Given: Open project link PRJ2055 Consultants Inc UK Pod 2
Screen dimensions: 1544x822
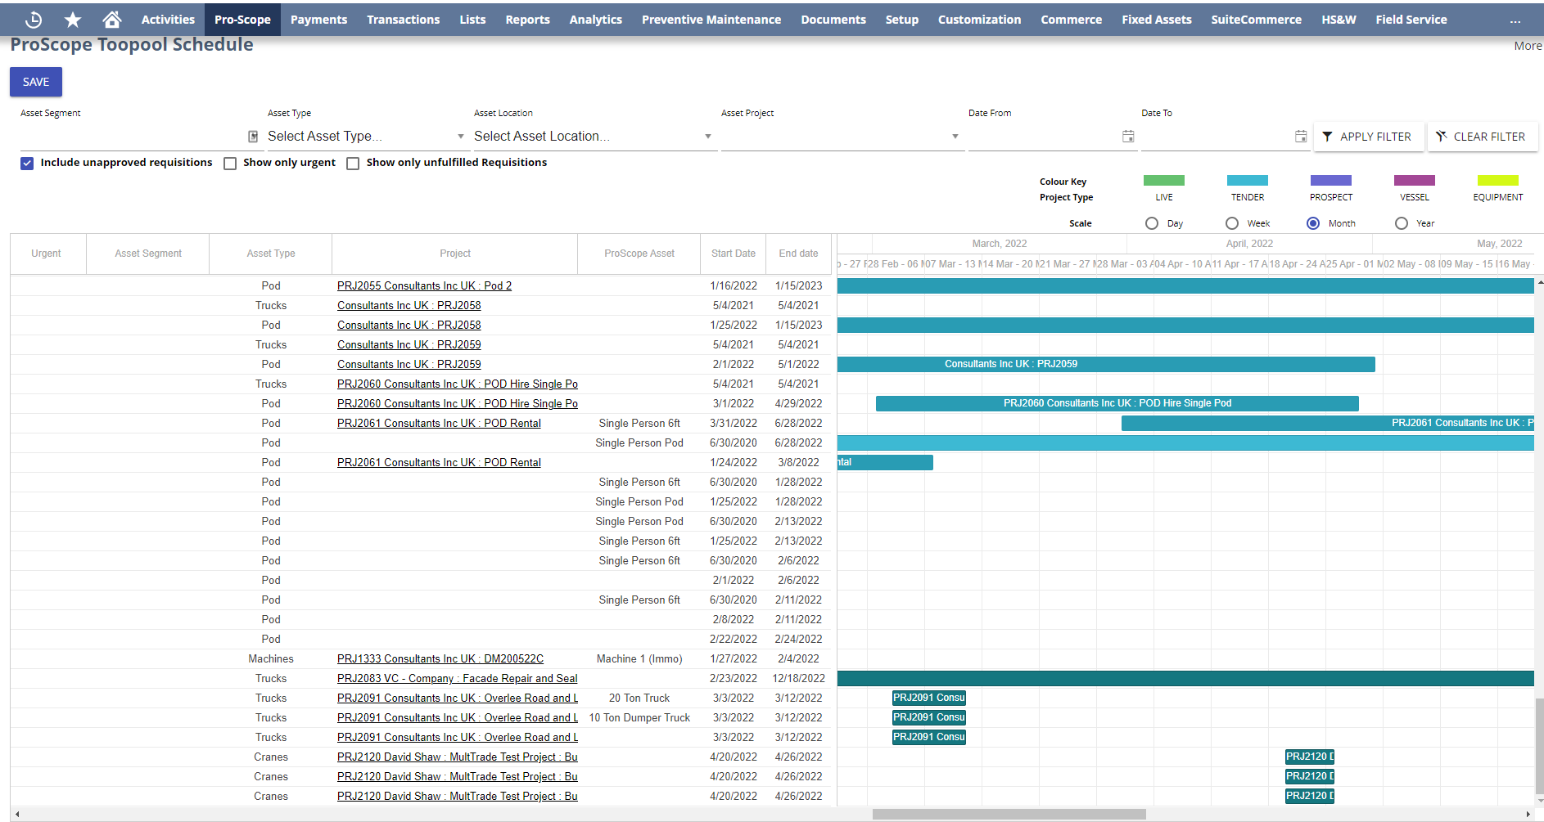Looking at the screenshot, I should (424, 285).
